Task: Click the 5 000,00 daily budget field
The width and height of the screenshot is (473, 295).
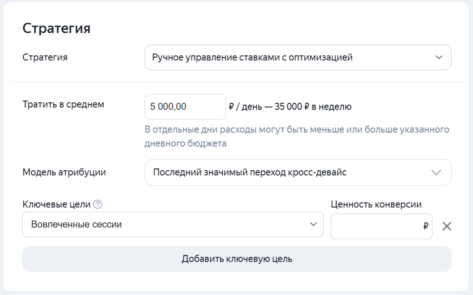Action: click(x=185, y=107)
